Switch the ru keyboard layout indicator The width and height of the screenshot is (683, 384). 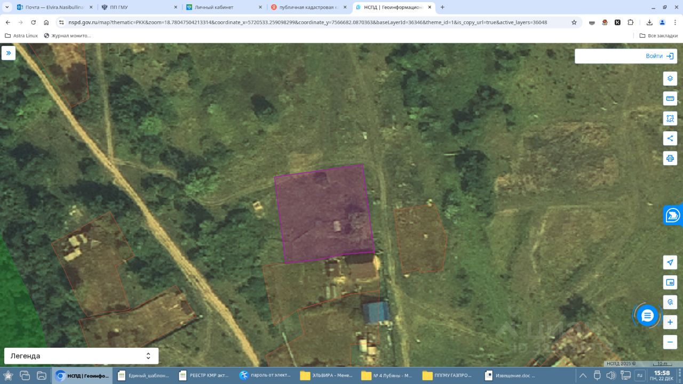tap(640, 375)
